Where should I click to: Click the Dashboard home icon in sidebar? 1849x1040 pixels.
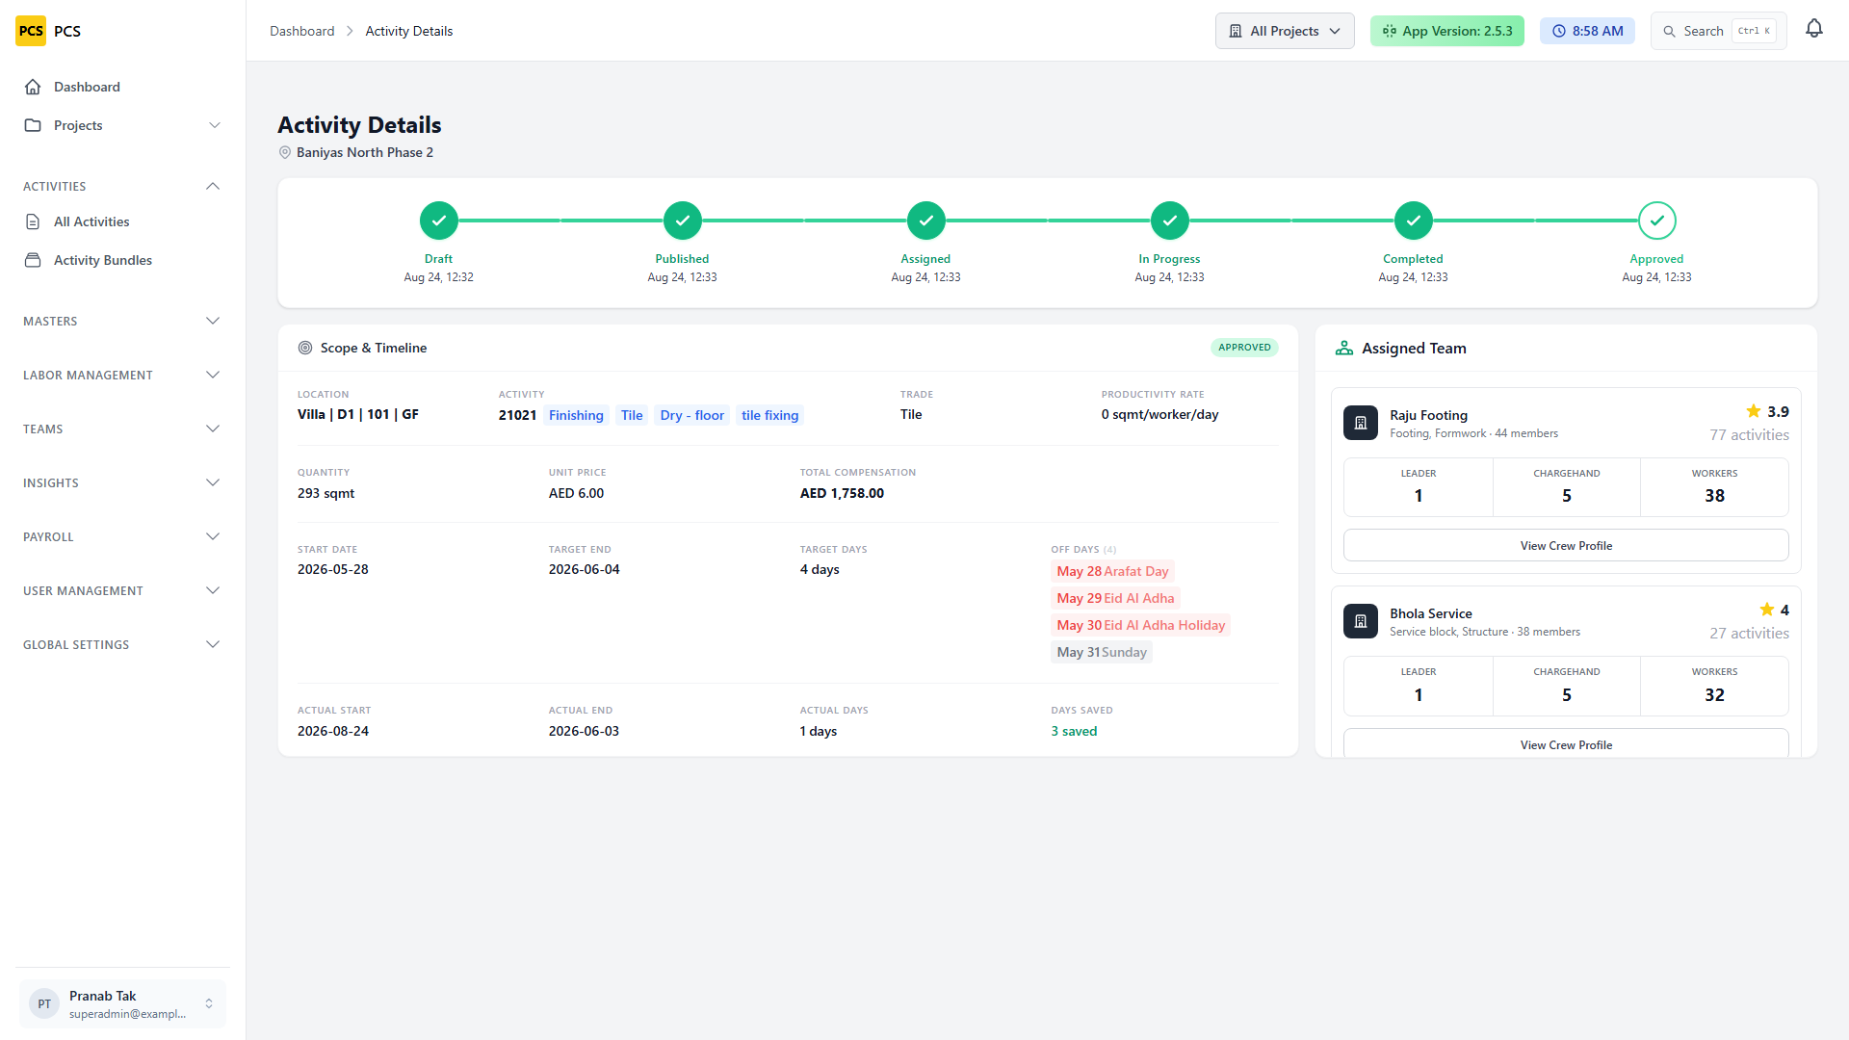[x=33, y=87]
